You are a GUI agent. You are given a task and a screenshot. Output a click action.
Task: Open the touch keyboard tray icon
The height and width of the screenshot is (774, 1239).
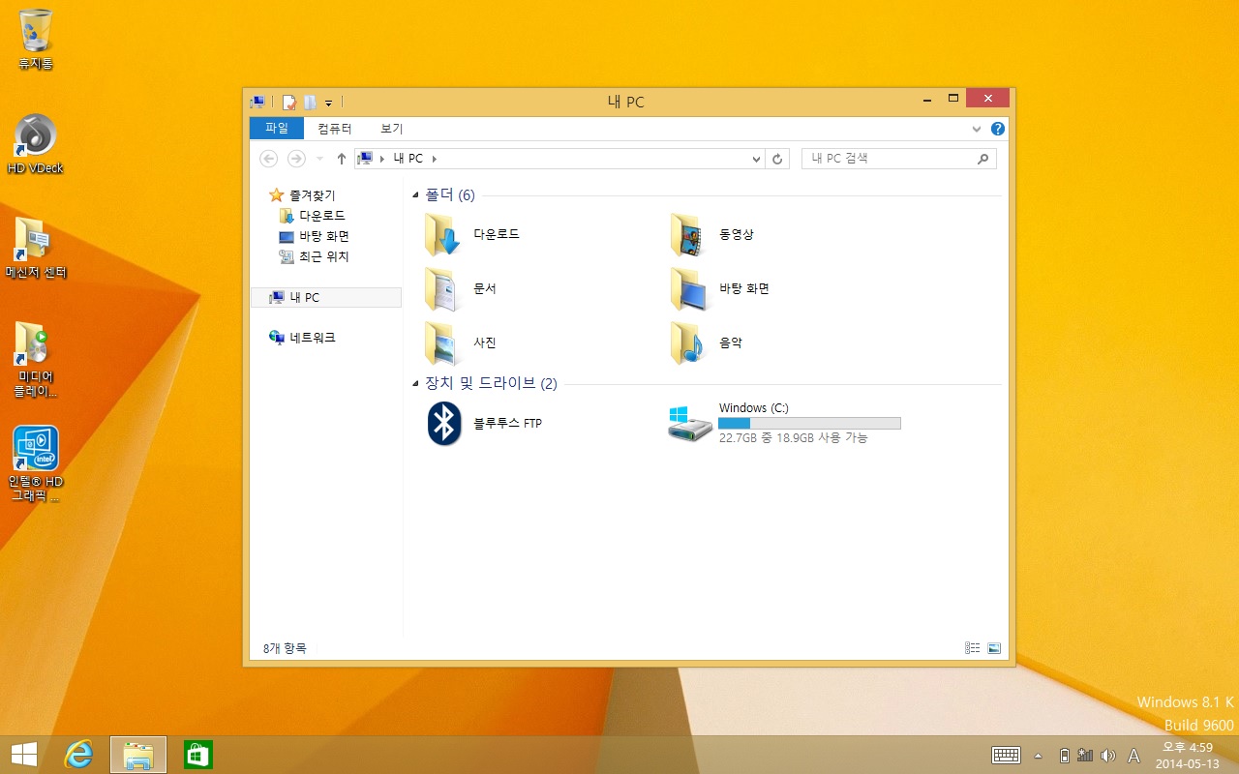(x=1007, y=755)
